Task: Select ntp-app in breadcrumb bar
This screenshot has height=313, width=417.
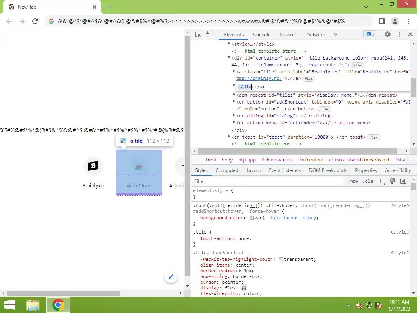Action: 247,160
